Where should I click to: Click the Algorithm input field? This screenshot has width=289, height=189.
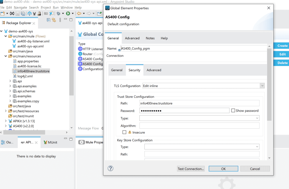click(x=199, y=126)
